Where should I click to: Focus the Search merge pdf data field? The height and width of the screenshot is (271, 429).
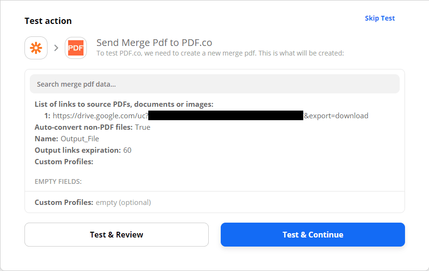(214, 84)
